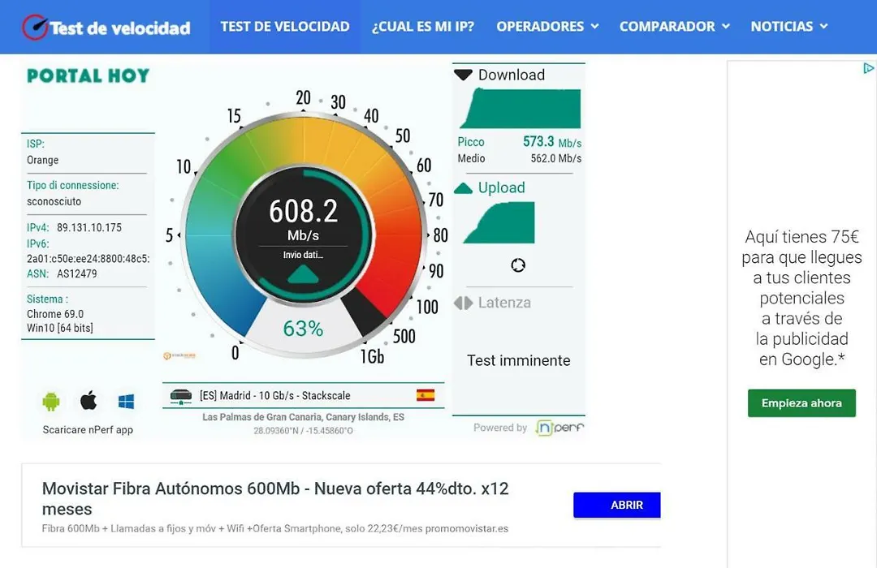Click the Test de velocidad logo
The height and width of the screenshot is (568, 877).
pyautogui.click(x=106, y=27)
